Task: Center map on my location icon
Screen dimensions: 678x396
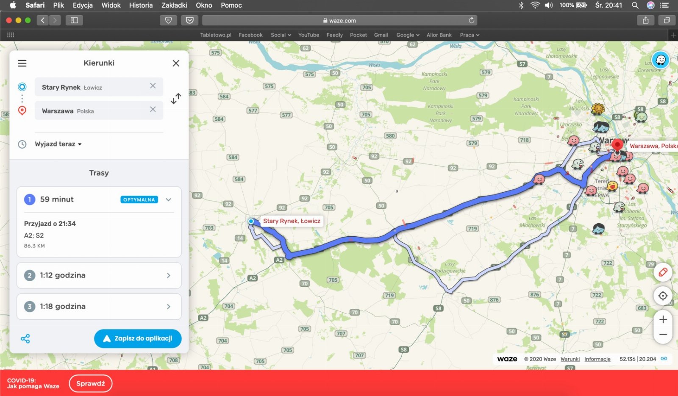Action: click(x=663, y=296)
